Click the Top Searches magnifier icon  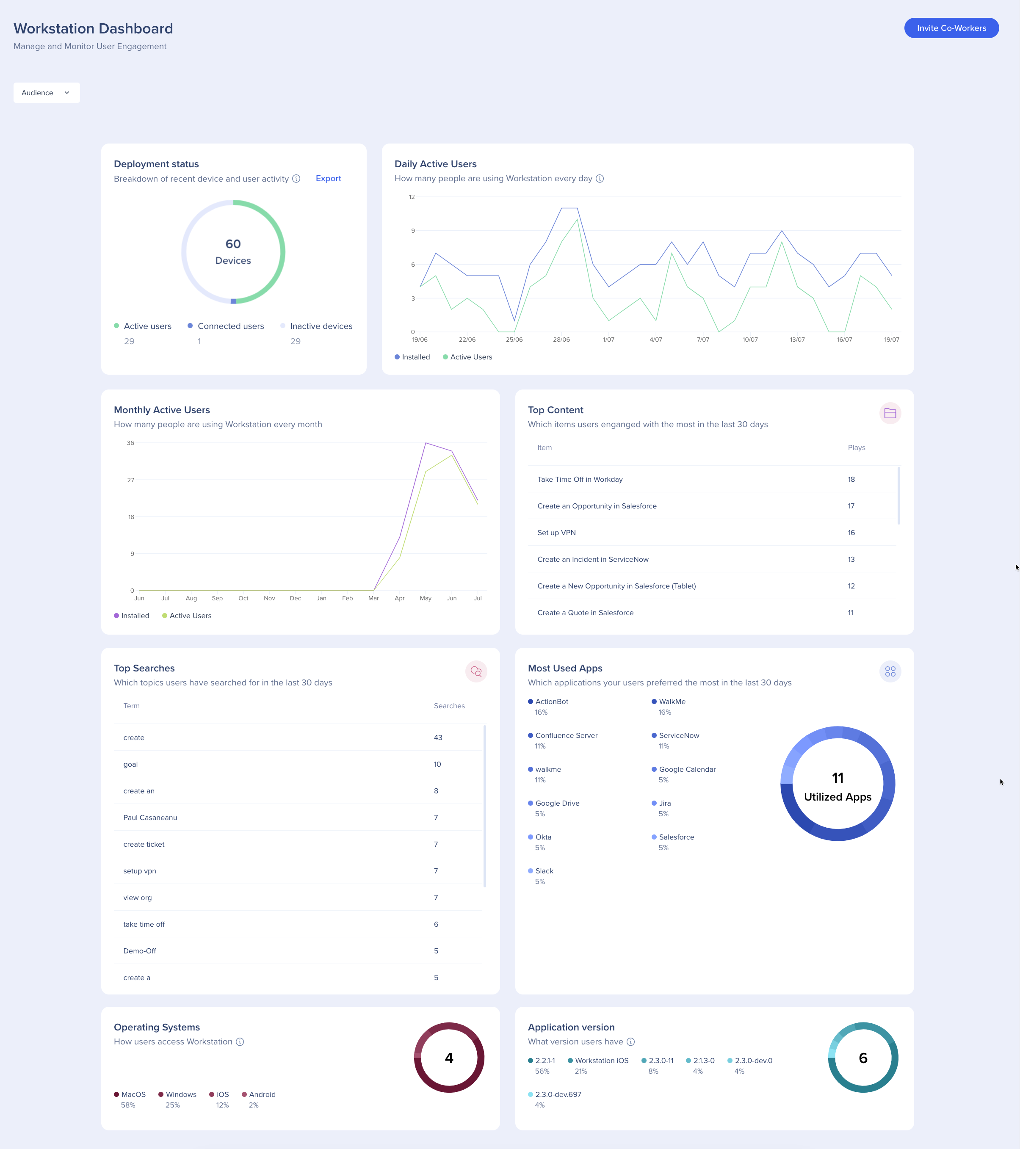pyautogui.click(x=475, y=671)
